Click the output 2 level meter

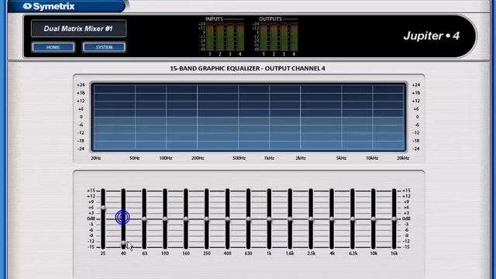click(274, 37)
